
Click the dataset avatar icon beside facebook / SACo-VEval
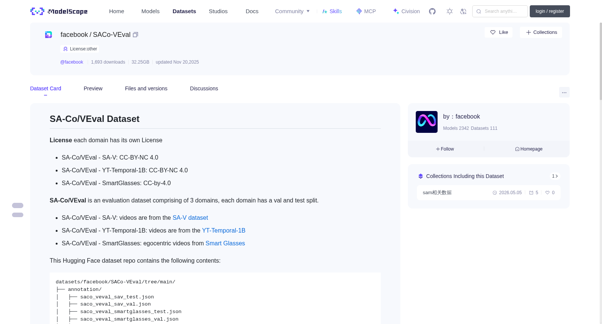point(49,35)
